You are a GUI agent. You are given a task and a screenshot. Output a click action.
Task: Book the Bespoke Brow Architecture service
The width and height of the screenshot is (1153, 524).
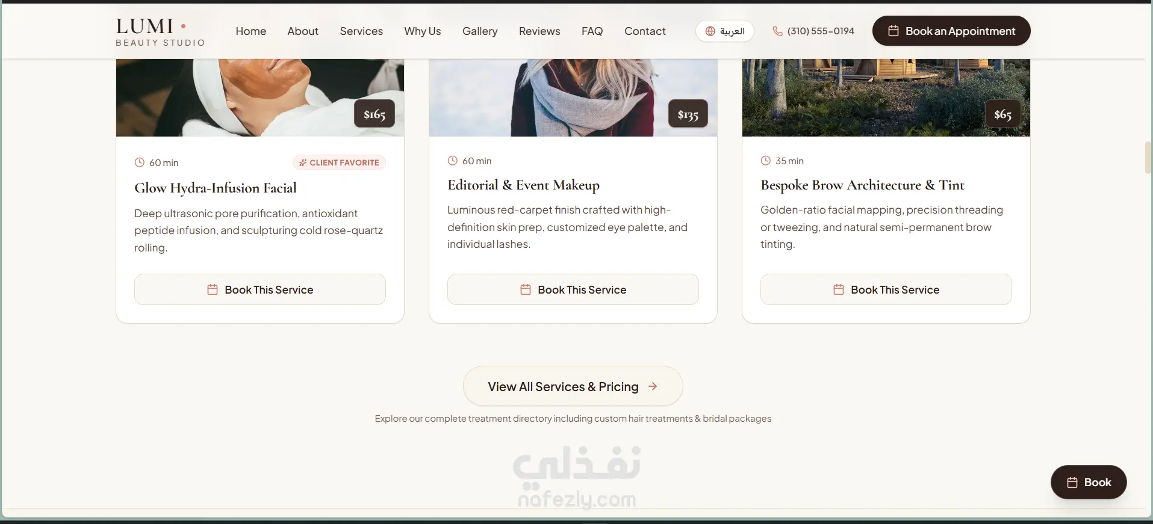coord(886,289)
